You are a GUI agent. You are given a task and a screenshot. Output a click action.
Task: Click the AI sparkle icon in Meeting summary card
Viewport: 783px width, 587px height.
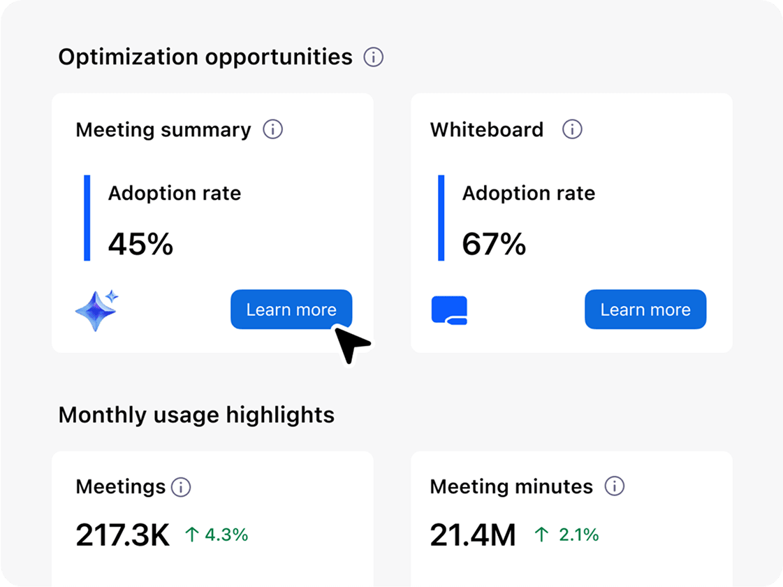[96, 310]
